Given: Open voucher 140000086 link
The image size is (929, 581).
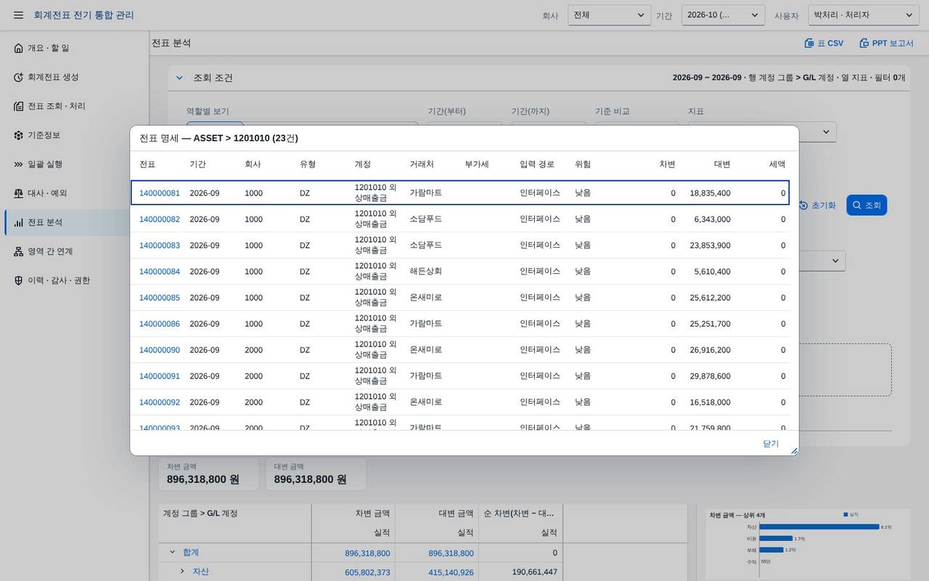Looking at the screenshot, I should click(160, 324).
